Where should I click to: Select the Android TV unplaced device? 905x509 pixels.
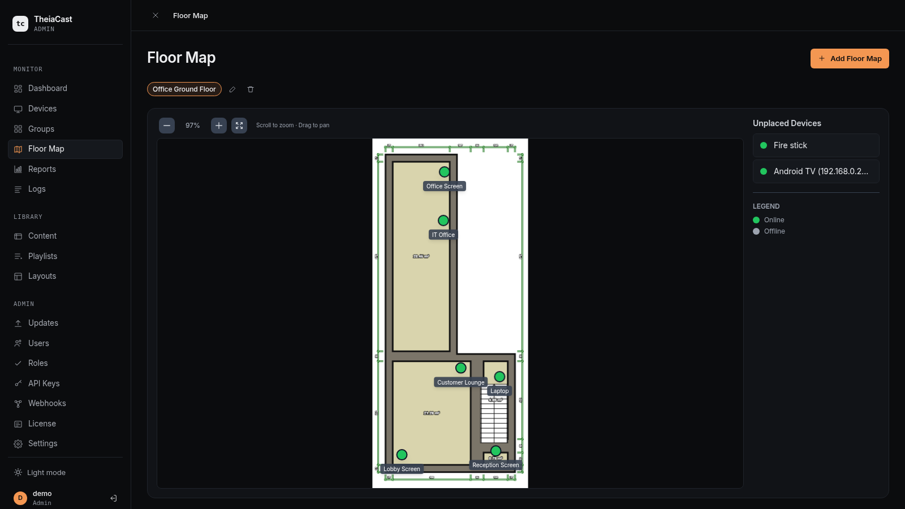point(816,171)
